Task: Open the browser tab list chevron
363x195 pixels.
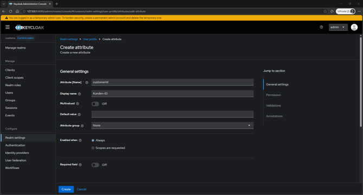Action: (4, 4)
